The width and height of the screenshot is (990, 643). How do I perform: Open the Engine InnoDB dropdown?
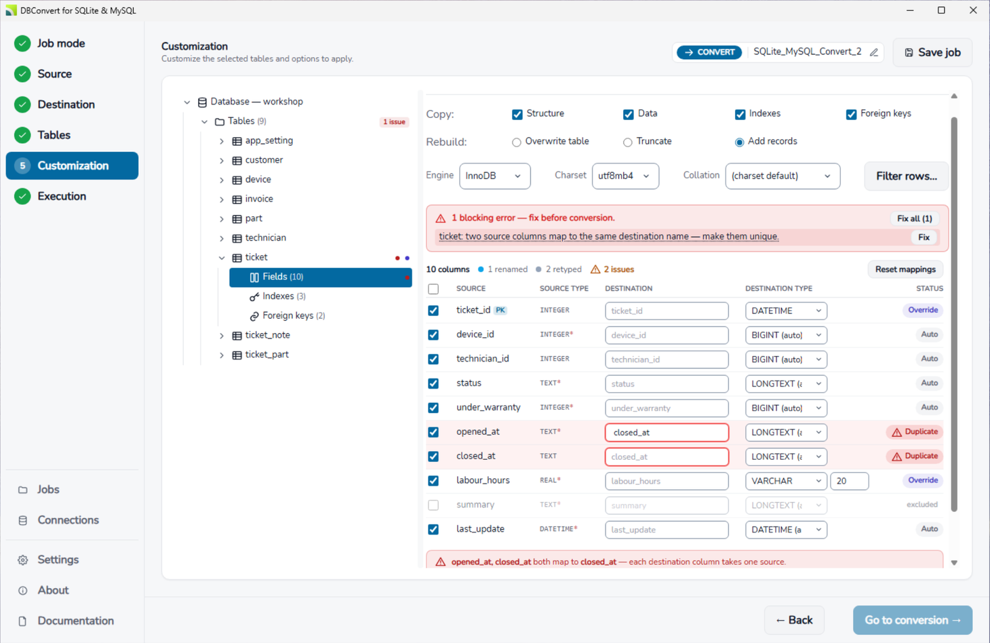pos(495,176)
